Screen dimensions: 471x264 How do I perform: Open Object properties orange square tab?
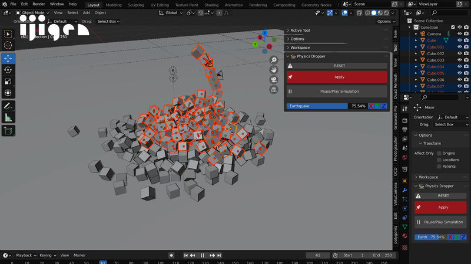pos(405,181)
